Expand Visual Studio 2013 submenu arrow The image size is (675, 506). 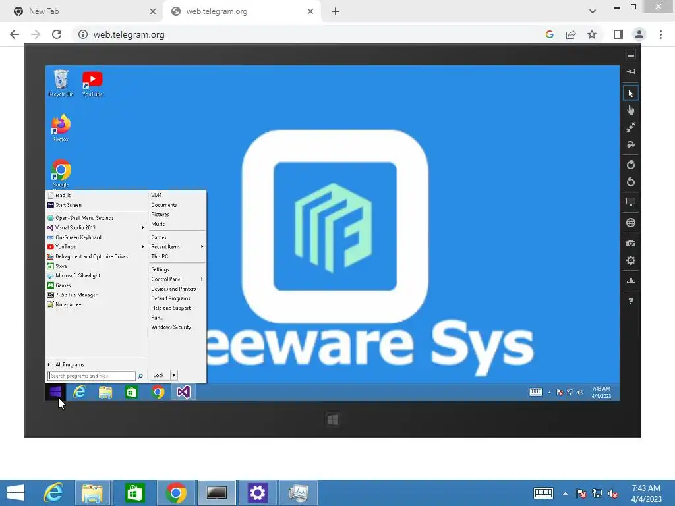pos(142,227)
